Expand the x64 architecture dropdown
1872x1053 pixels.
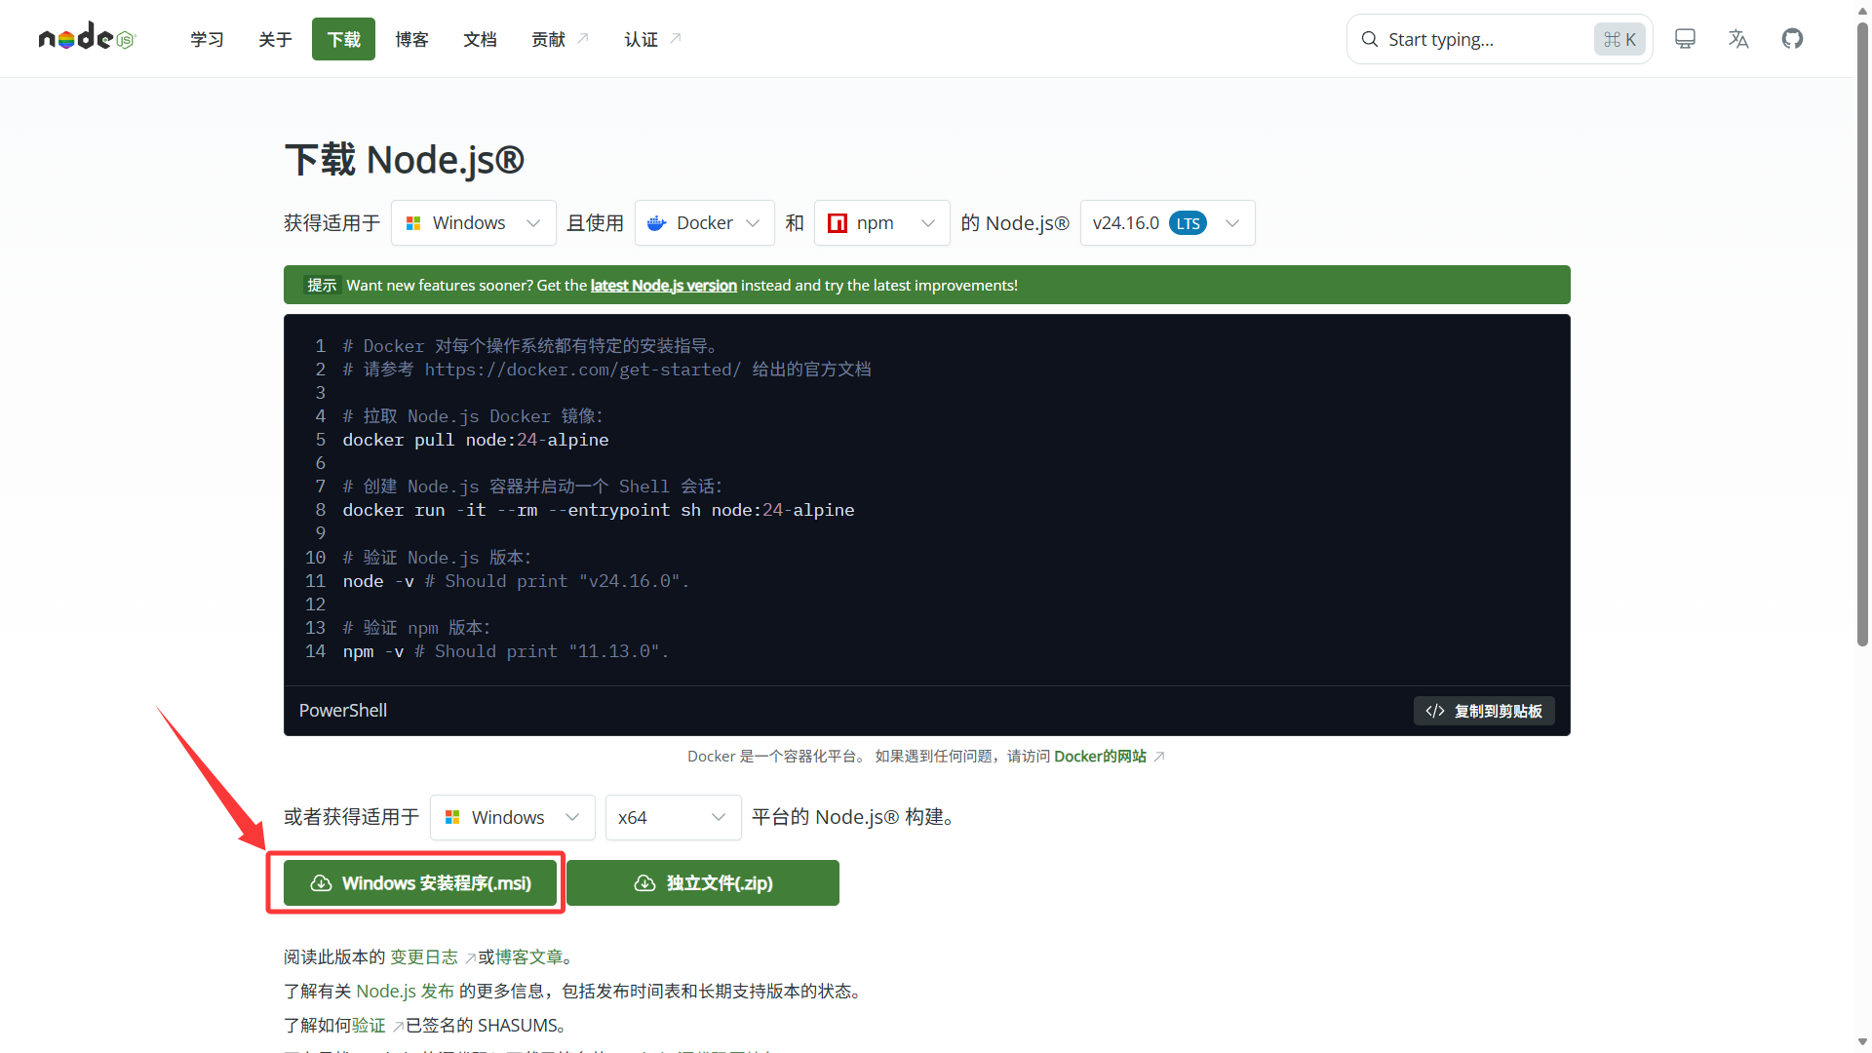coord(673,817)
